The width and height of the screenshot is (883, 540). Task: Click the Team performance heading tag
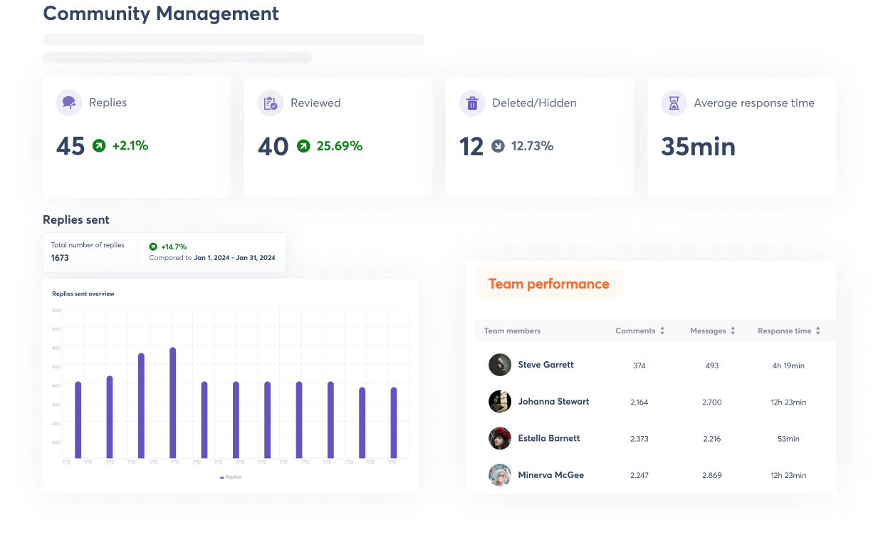pyautogui.click(x=548, y=284)
